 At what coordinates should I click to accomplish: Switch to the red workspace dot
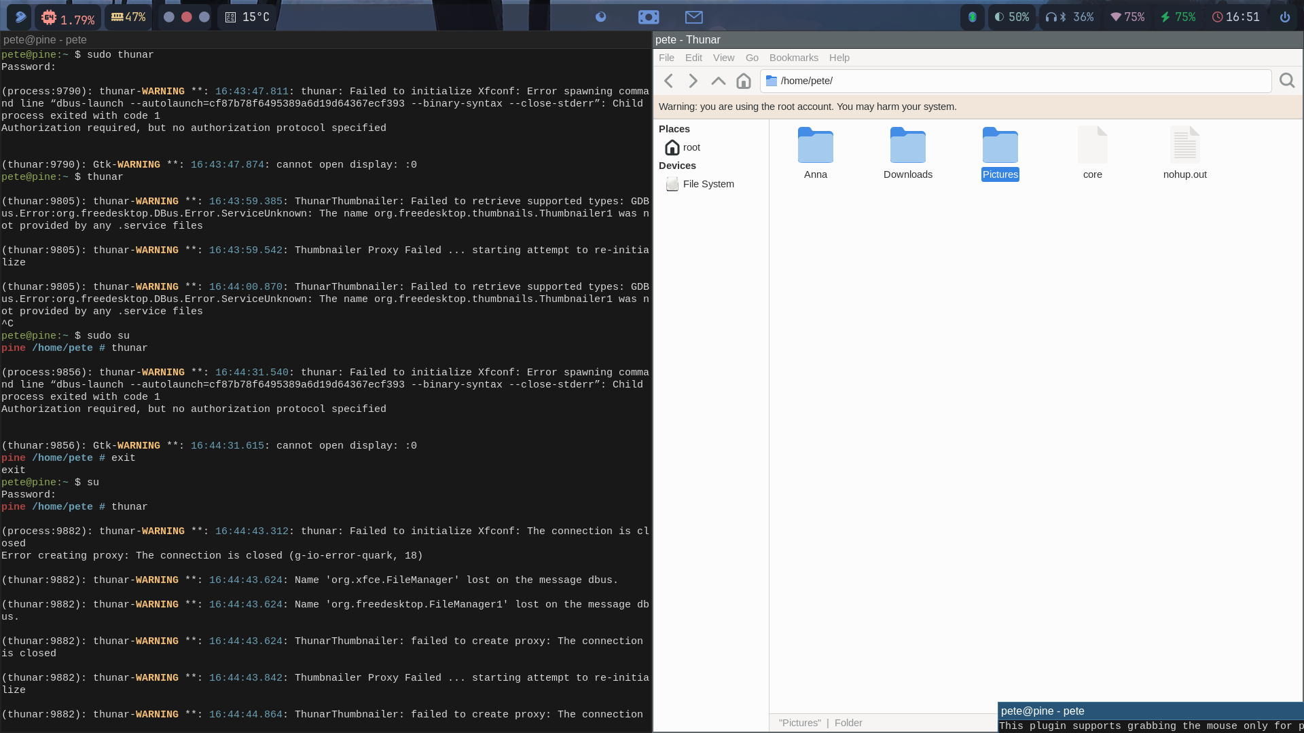(x=187, y=18)
